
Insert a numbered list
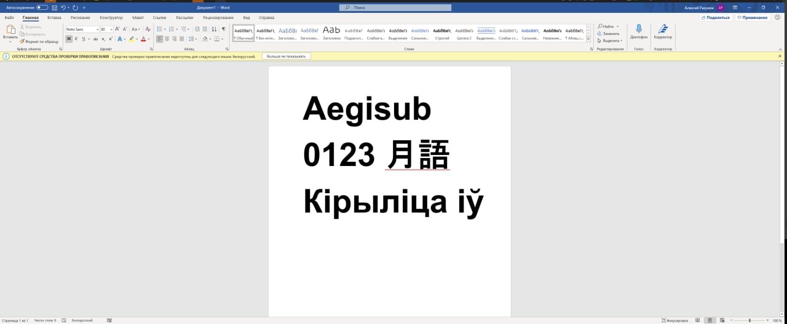pyautogui.click(x=171, y=29)
